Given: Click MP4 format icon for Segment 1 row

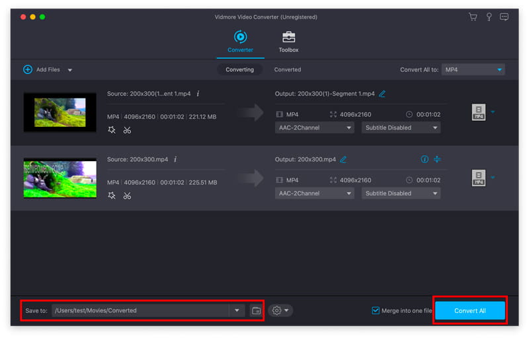Looking at the screenshot, I should [x=478, y=112].
